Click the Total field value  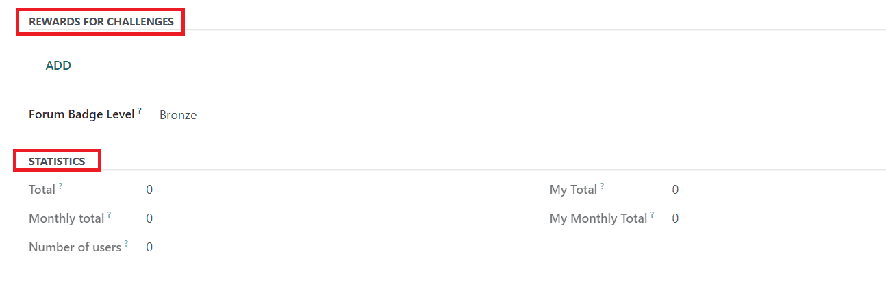[x=149, y=190]
